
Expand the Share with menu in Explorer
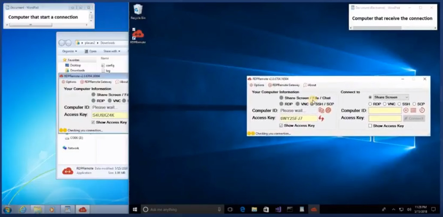112,51
